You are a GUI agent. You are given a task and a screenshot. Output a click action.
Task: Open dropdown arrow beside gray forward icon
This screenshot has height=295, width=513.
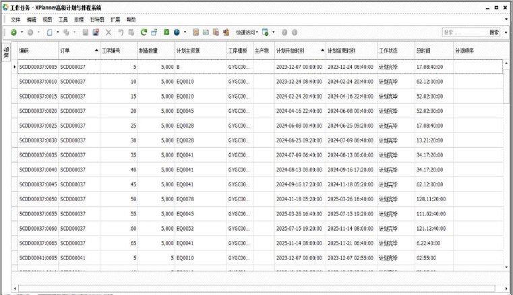pyautogui.click(x=38, y=32)
